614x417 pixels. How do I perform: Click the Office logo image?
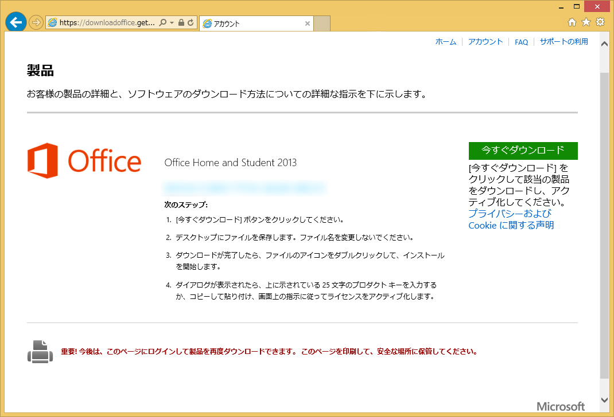pyautogui.click(x=84, y=160)
